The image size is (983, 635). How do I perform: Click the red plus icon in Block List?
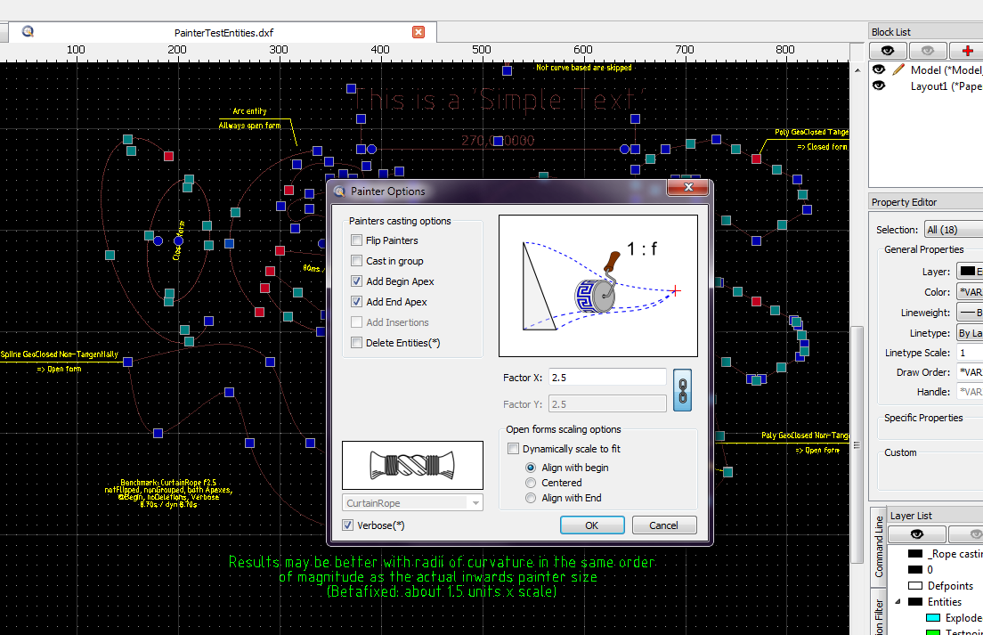(967, 51)
